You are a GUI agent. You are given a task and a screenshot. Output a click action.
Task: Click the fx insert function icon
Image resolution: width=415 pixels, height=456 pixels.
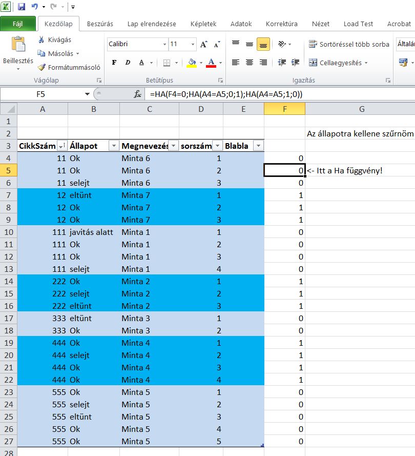click(x=137, y=94)
